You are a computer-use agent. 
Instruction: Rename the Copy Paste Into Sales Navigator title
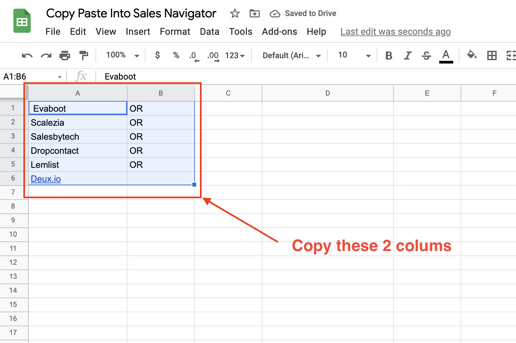point(131,14)
